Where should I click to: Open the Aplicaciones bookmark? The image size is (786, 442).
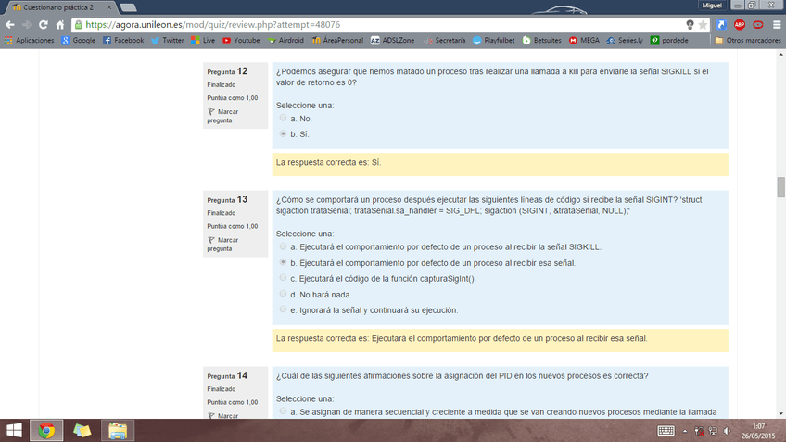click(x=29, y=40)
